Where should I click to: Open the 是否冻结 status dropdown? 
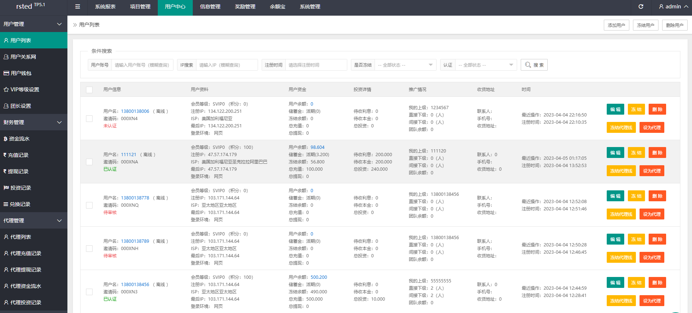405,65
